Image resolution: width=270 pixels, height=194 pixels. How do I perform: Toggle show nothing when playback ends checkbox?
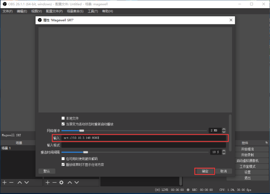63,165
